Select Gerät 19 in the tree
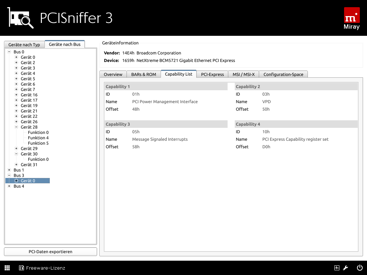Viewport: 367px width, 275px height. 29,106
